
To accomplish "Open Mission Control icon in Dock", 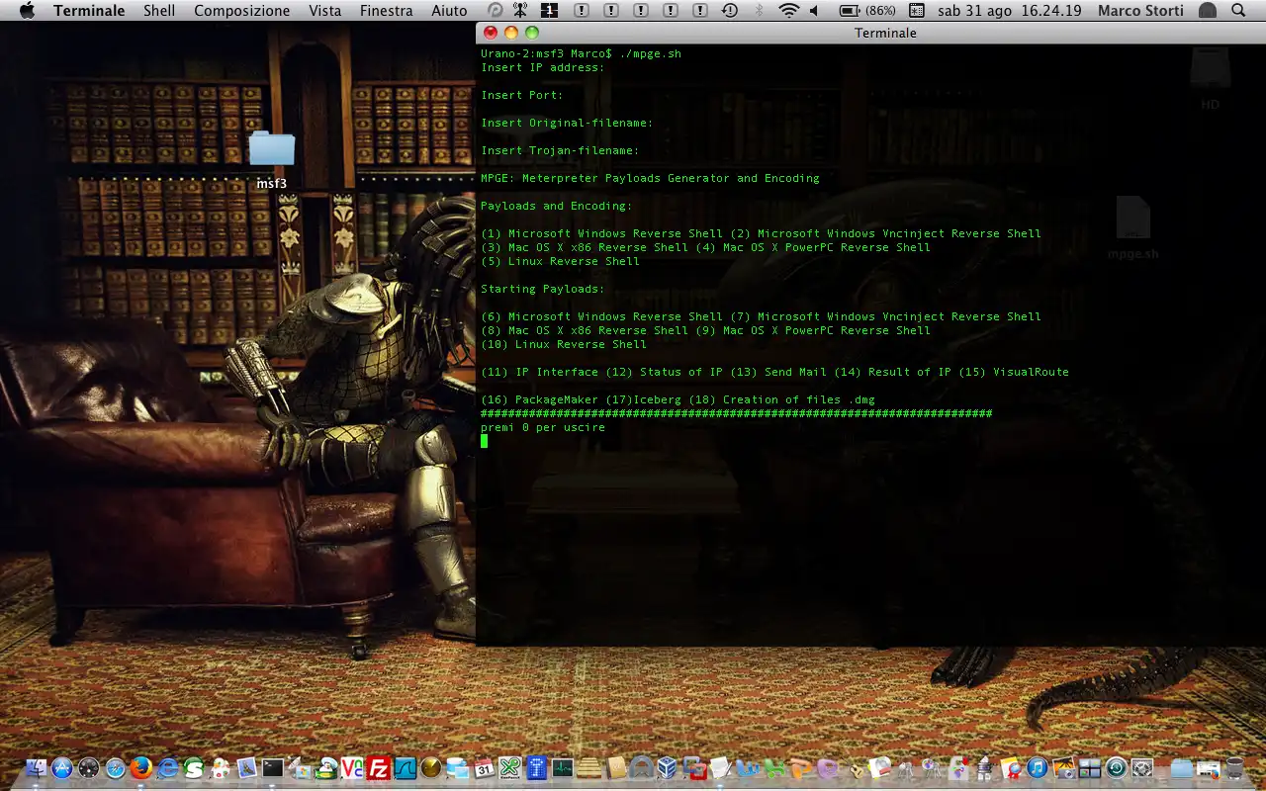I will [1090, 768].
